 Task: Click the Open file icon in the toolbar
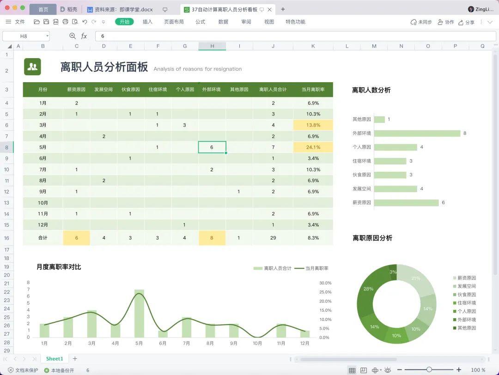tap(37, 22)
